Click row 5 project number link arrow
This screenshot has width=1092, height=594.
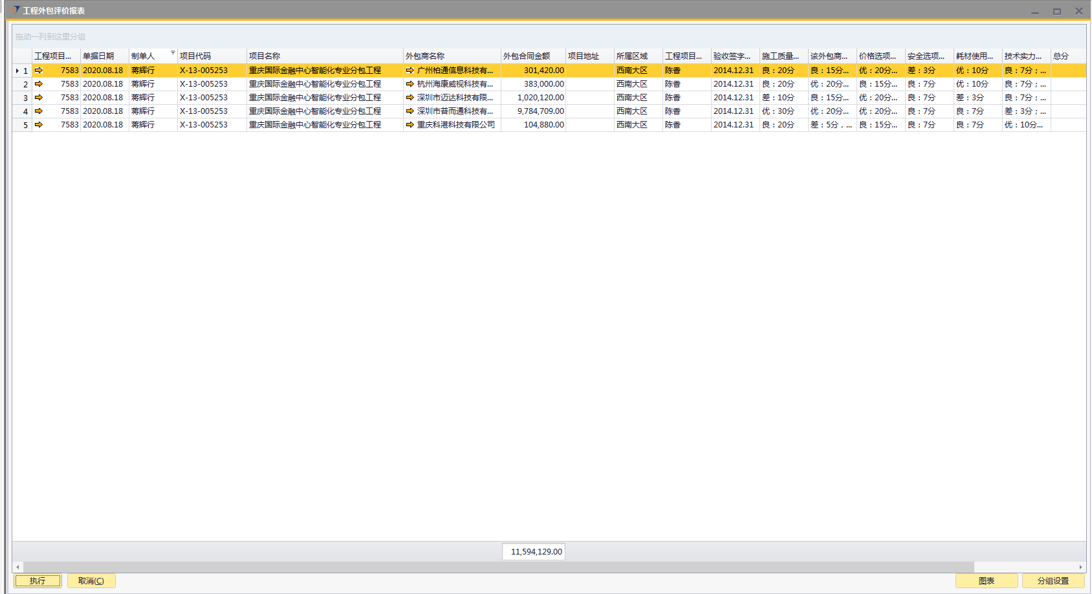[39, 125]
